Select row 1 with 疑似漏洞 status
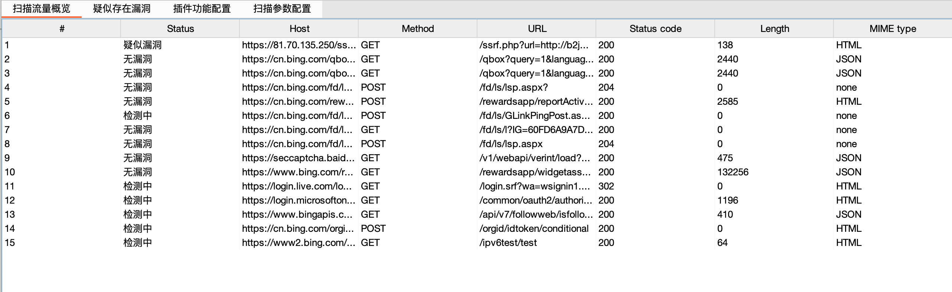This screenshot has width=952, height=292. [x=142, y=45]
